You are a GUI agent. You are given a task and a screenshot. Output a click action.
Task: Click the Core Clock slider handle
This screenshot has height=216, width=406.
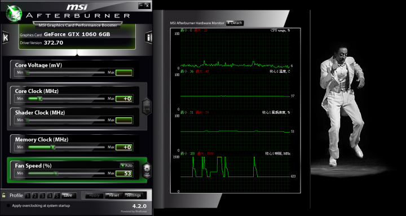click(x=40, y=99)
